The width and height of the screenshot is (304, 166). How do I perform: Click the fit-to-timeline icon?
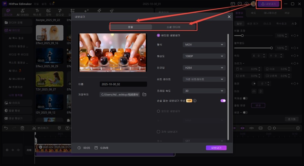pyautogui.click(x=261, y=128)
